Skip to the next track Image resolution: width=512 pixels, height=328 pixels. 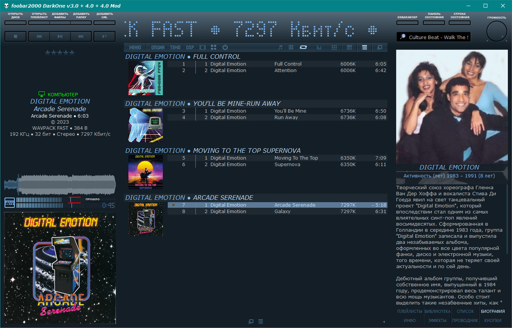coord(81,36)
